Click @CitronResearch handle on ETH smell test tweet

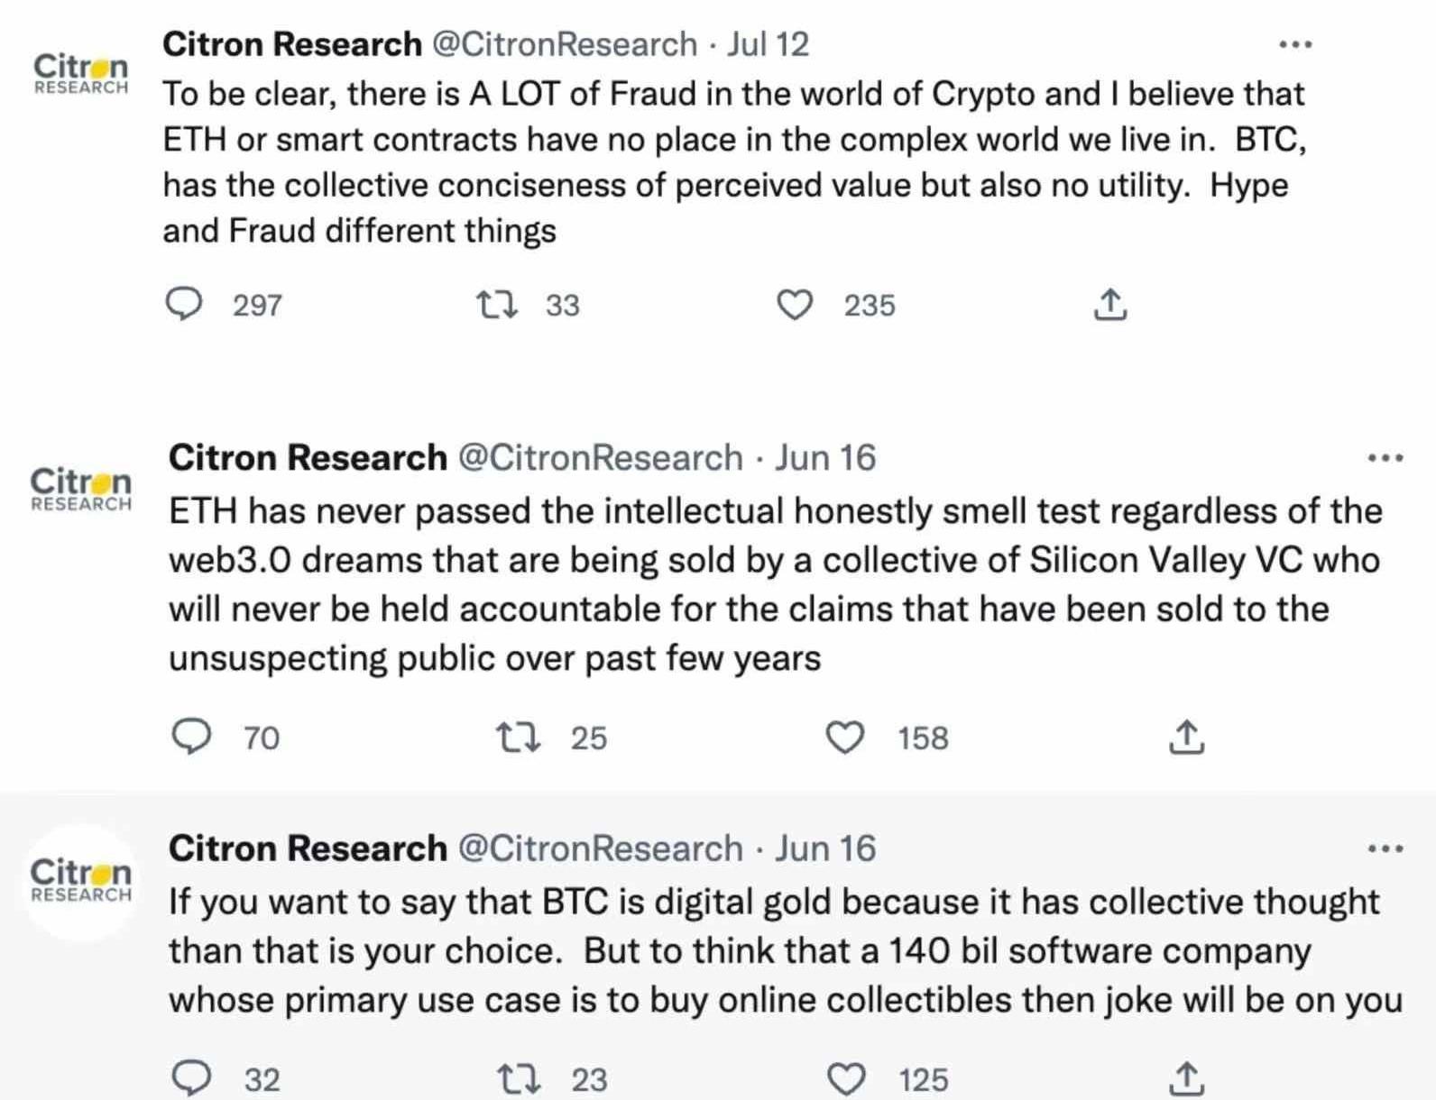(600, 458)
